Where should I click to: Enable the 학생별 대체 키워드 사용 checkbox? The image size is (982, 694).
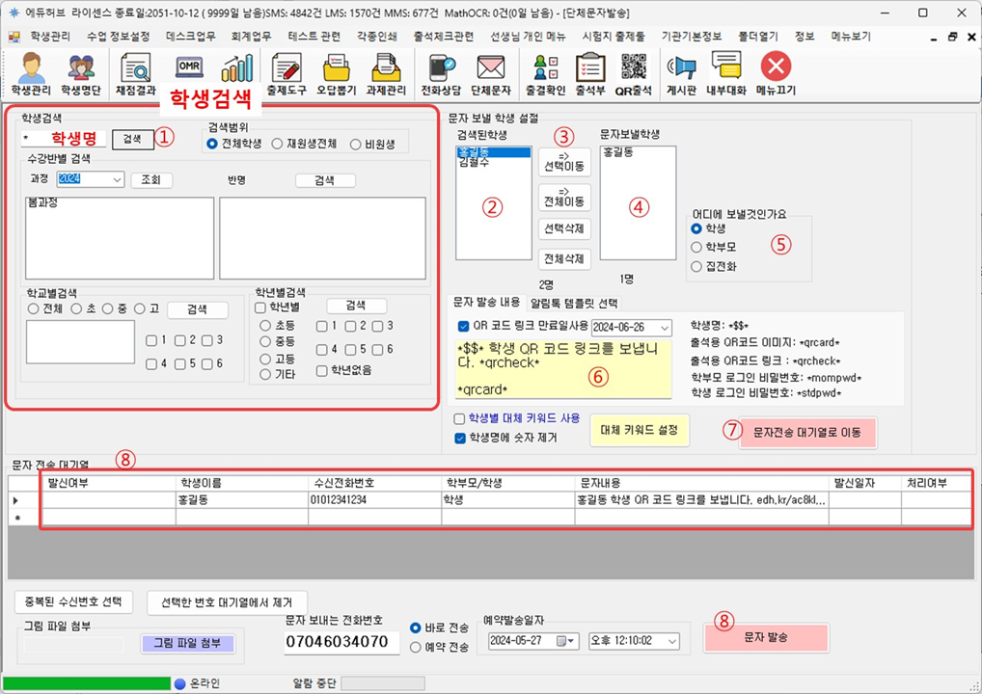pyautogui.click(x=460, y=418)
